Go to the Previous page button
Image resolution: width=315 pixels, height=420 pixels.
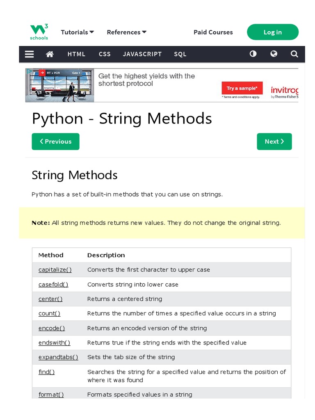(55, 142)
